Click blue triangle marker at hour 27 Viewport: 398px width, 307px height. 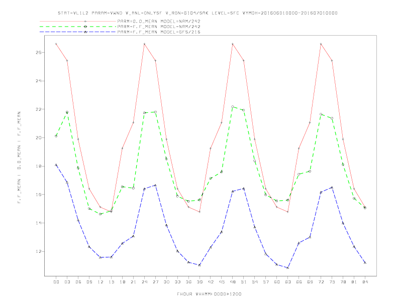tap(155, 185)
